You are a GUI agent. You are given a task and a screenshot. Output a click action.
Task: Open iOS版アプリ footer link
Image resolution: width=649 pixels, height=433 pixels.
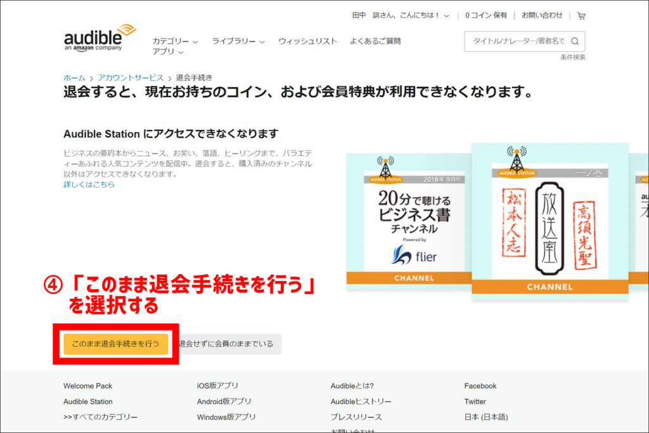217,385
